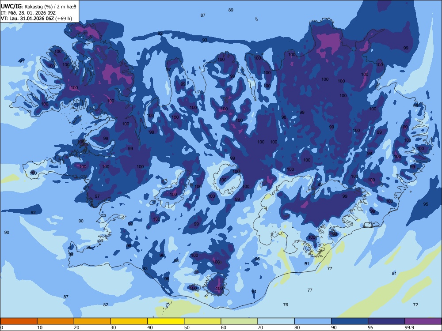Click the 90–95 dark blue legend swatch

click(x=350, y=321)
